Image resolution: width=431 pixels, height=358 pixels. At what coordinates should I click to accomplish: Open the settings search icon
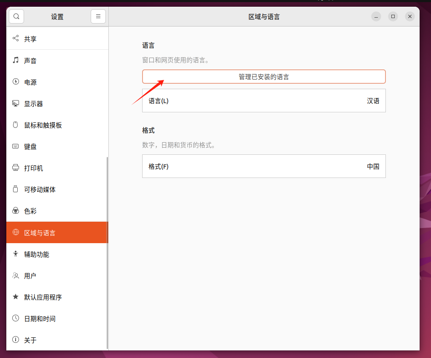[16, 16]
